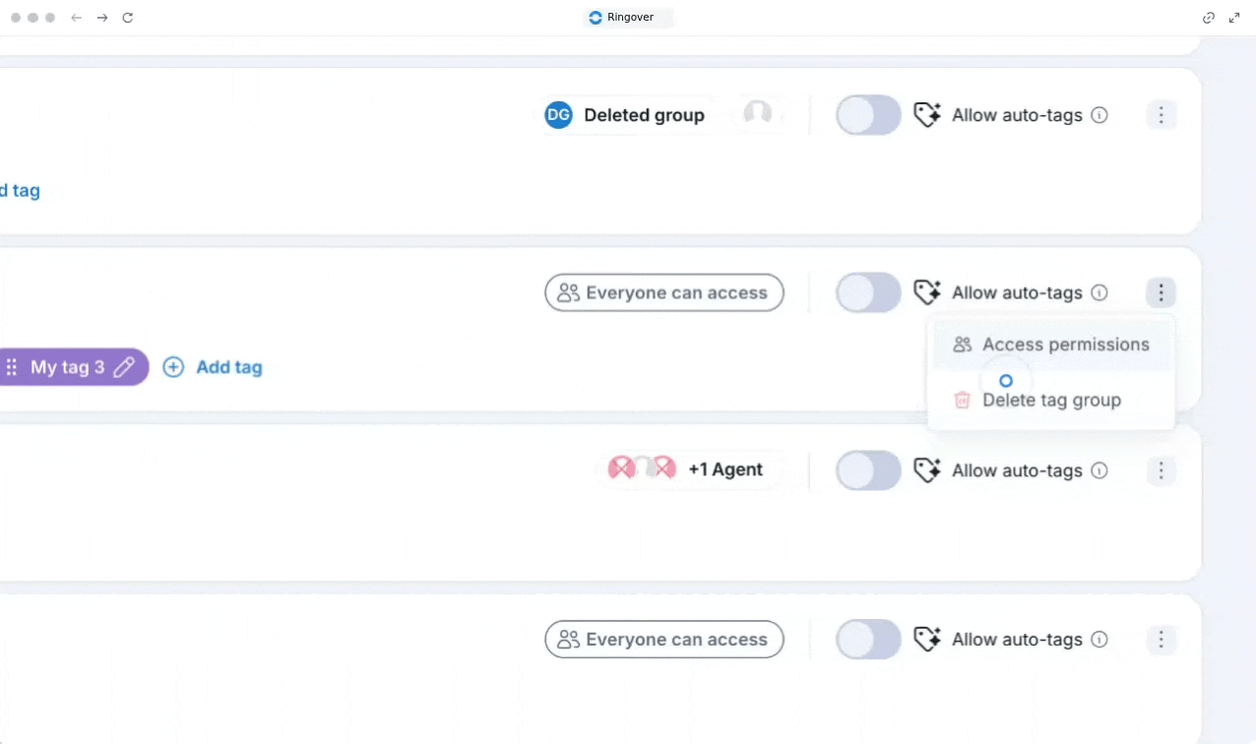This screenshot has height=744, width=1256.
Task: Toggle the auto-tags switch in the bottom row
Action: click(868, 640)
